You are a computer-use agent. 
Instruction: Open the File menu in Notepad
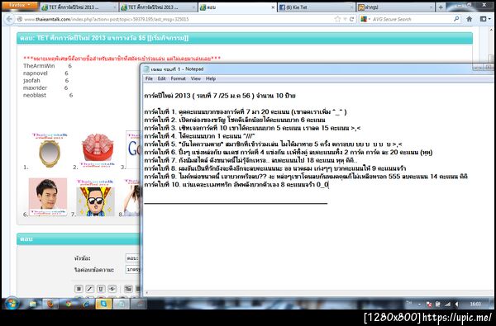click(x=149, y=78)
